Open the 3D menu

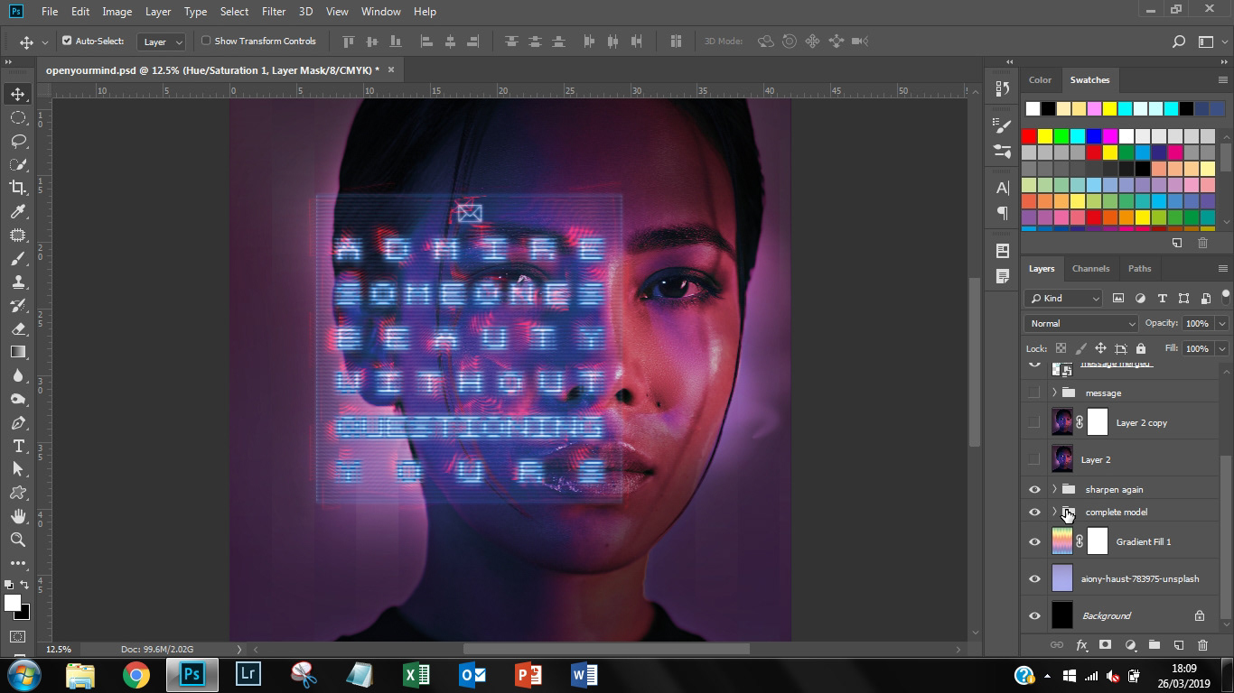pos(305,12)
